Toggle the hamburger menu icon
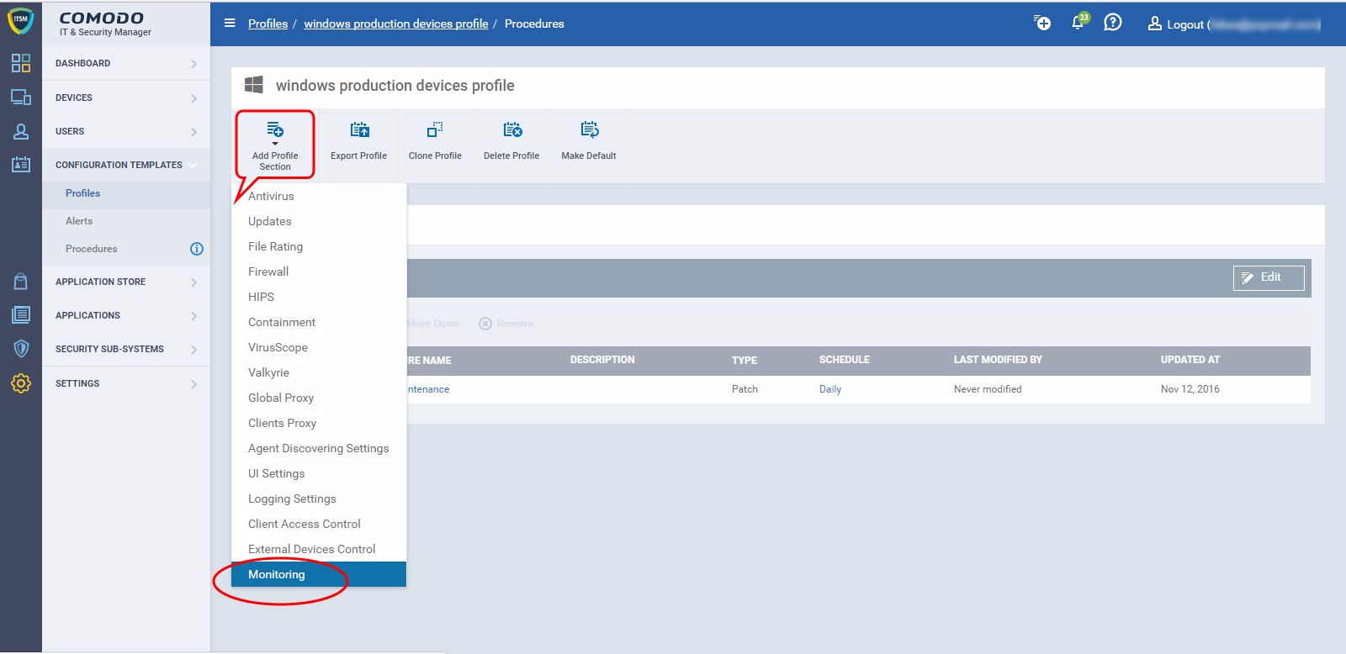 coord(230,24)
